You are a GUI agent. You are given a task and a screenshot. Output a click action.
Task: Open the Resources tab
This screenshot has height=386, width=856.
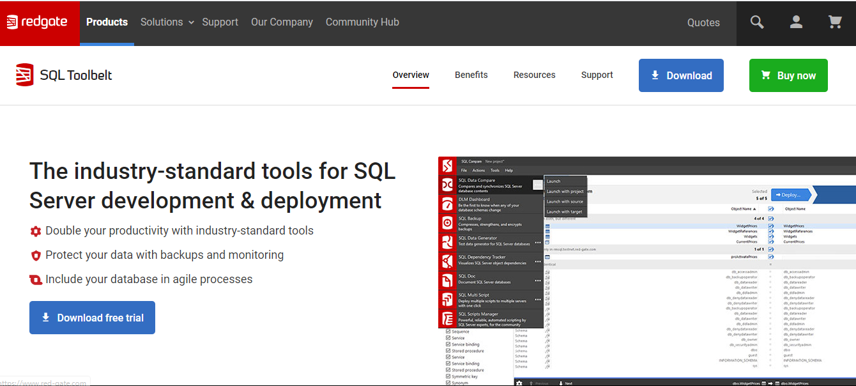click(534, 75)
